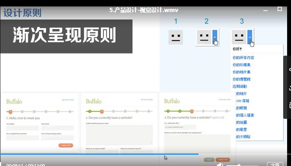Click the gray Back button in third form
This screenshot has width=291, height=166.
(x=209, y=160)
